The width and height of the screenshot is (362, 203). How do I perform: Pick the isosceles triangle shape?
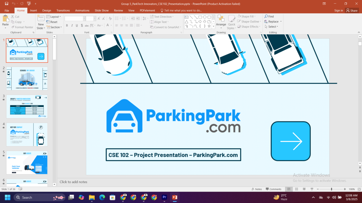pyautogui.click(x=187, y=22)
